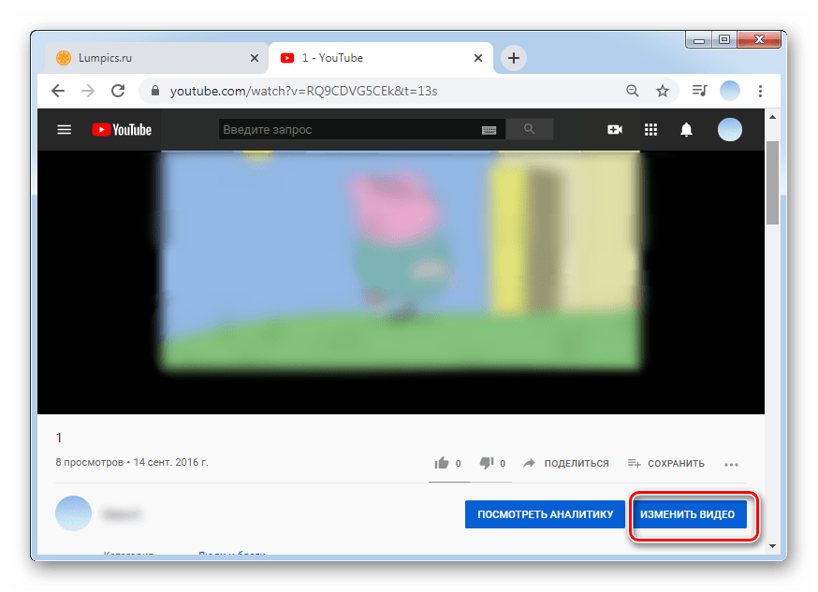Switch to the Lumpics.ru tab
Image resolution: width=818 pixels, height=592 pixels.
pos(150,58)
